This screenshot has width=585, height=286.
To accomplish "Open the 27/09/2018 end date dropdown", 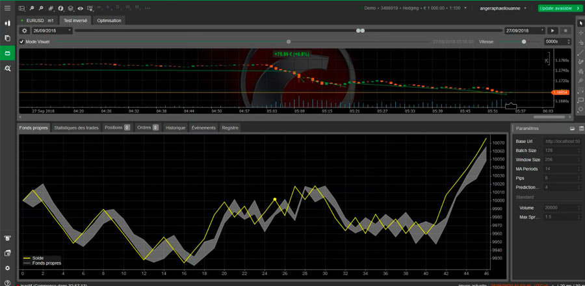I will pos(543,31).
